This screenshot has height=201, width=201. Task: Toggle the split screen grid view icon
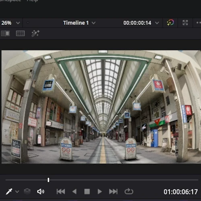point(21,33)
